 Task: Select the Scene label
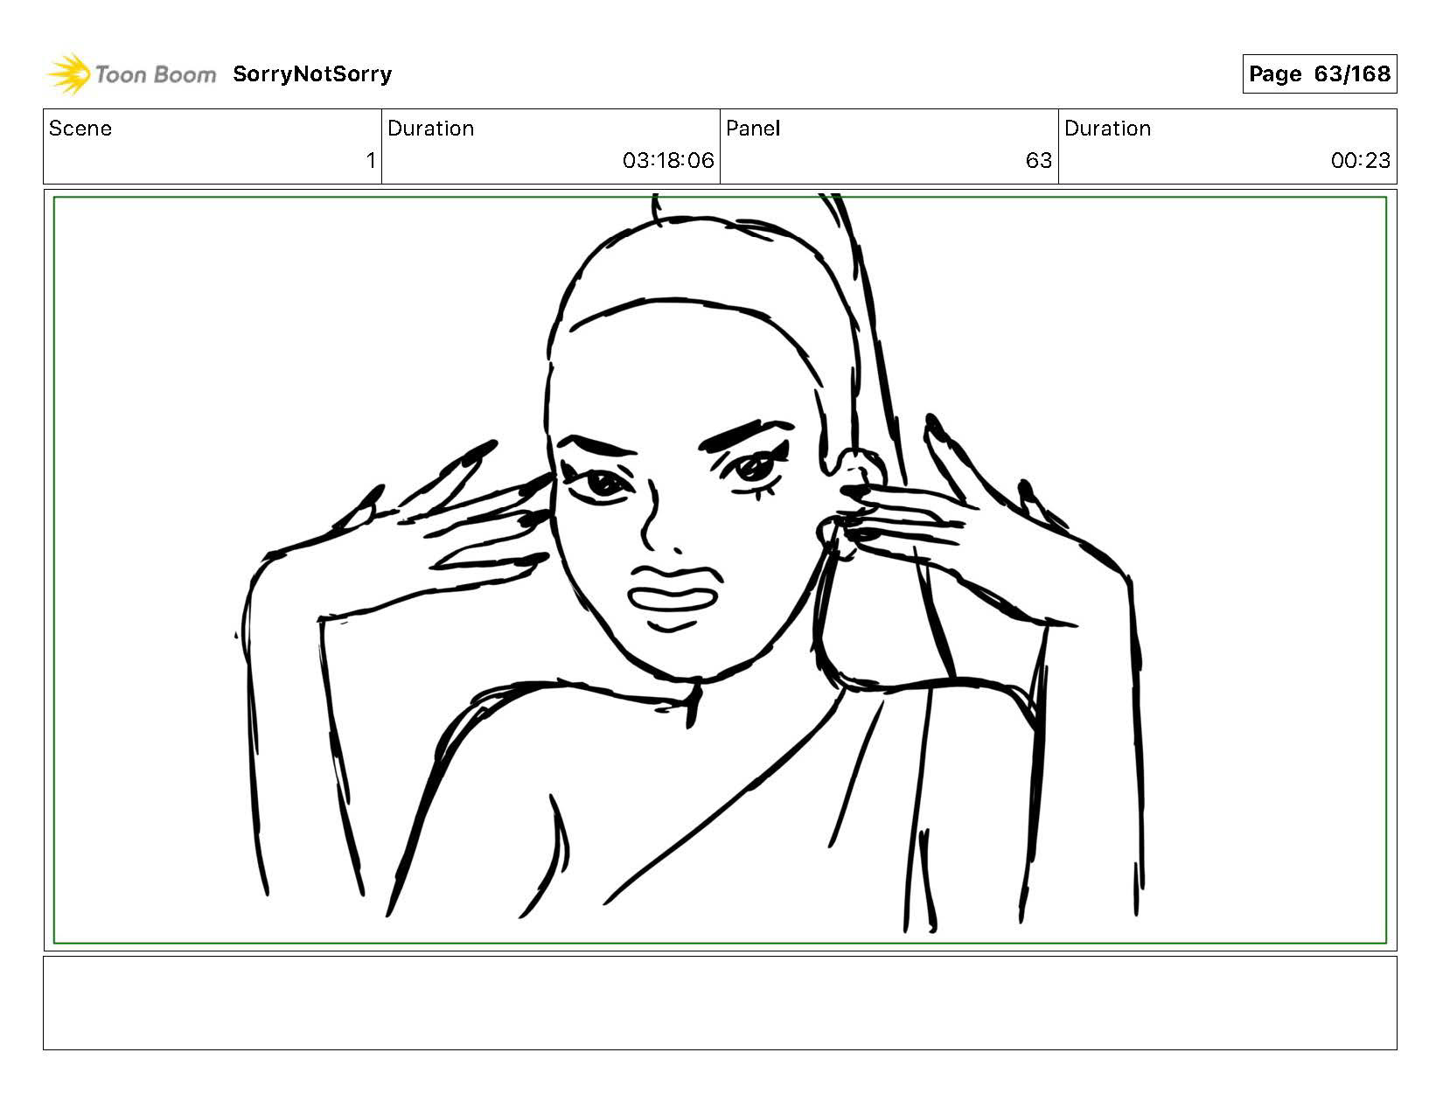coord(80,129)
